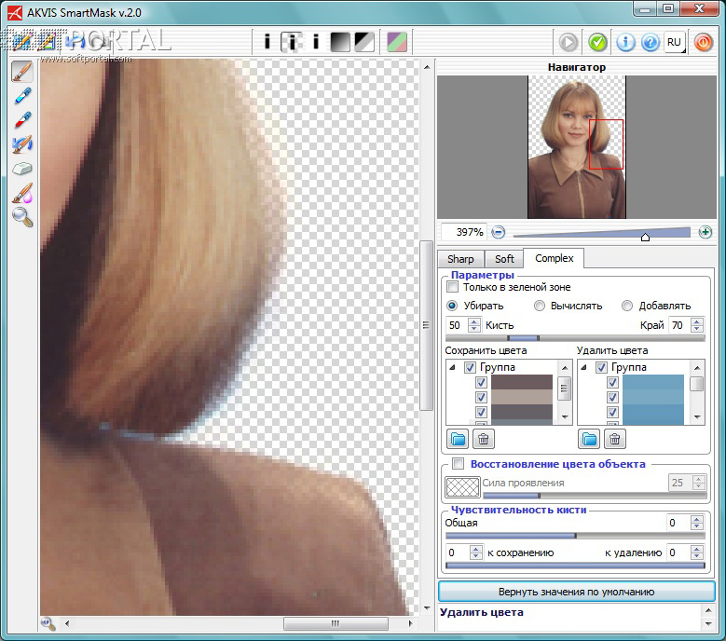Uncheck first blue color checkbox in Удалить цвета

pos(612,382)
